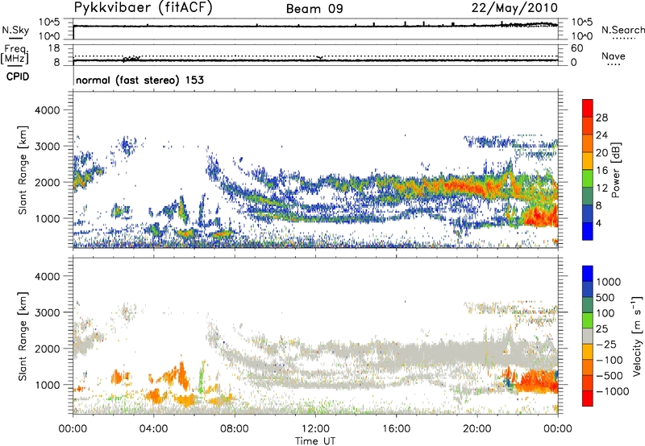Click the power panel Slant Range [km] label
The height and width of the screenshot is (446, 645).
23,170
